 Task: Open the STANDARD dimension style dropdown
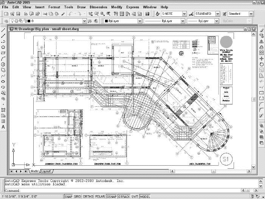pos(218,14)
